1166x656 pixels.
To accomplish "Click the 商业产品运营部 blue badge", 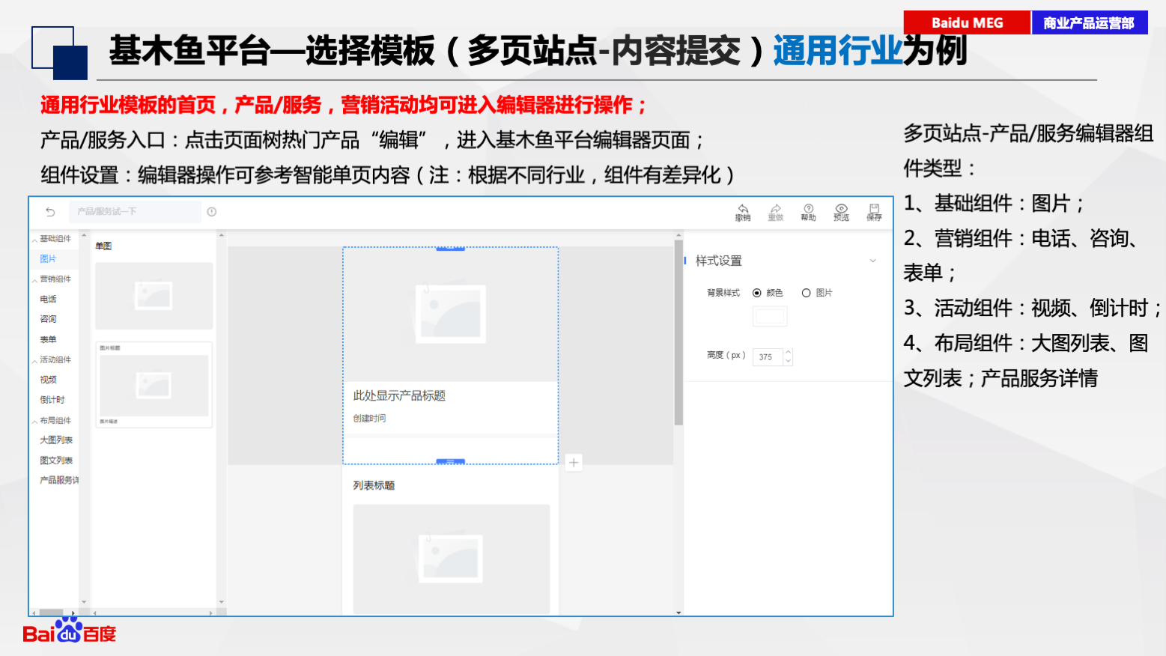I will point(1089,22).
